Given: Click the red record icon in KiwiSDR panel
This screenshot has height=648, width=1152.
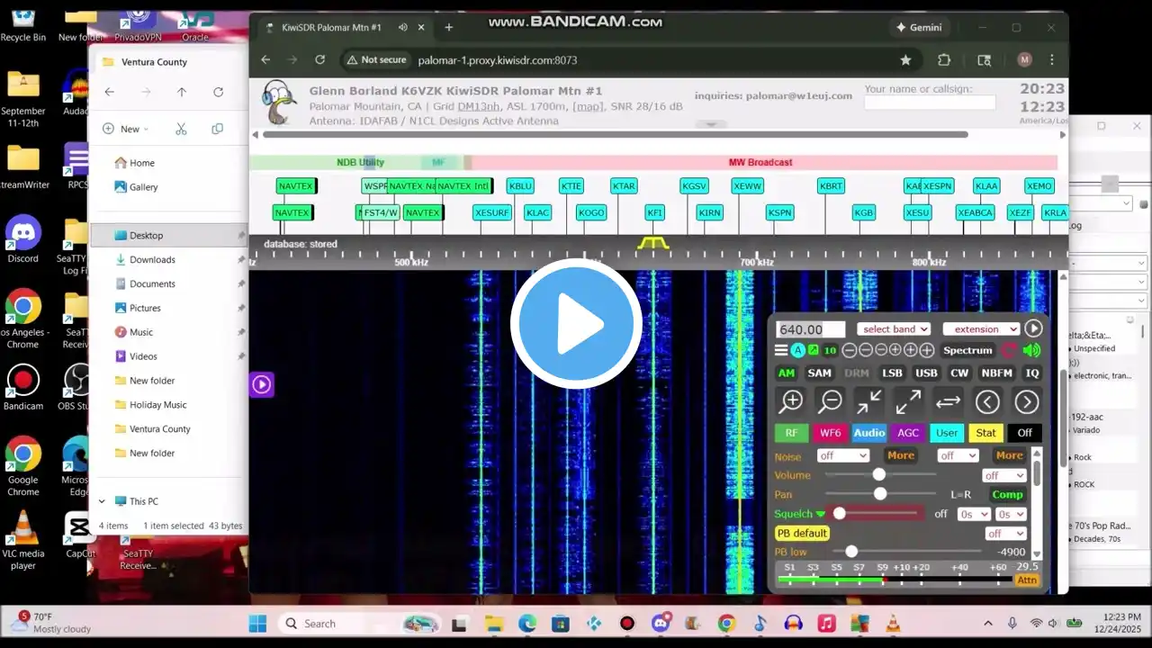Looking at the screenshot, I should coord(1010,350).
